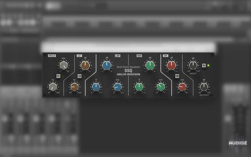
Task: Click the narrow Q icon under HMF Q
Action: coord(135,93)
